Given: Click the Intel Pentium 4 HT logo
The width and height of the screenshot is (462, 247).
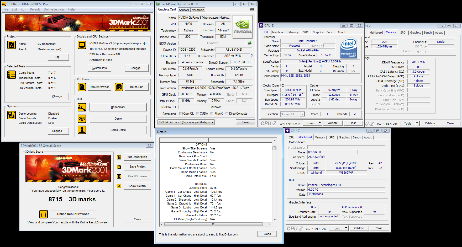Looking at the screenshot, I should click(349, 48).
